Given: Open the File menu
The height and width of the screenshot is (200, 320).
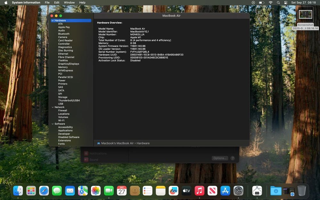Looking at the screenshot, I should [47, 3].
